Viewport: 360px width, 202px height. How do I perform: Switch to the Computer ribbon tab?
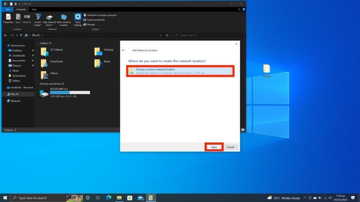(21, 9)
